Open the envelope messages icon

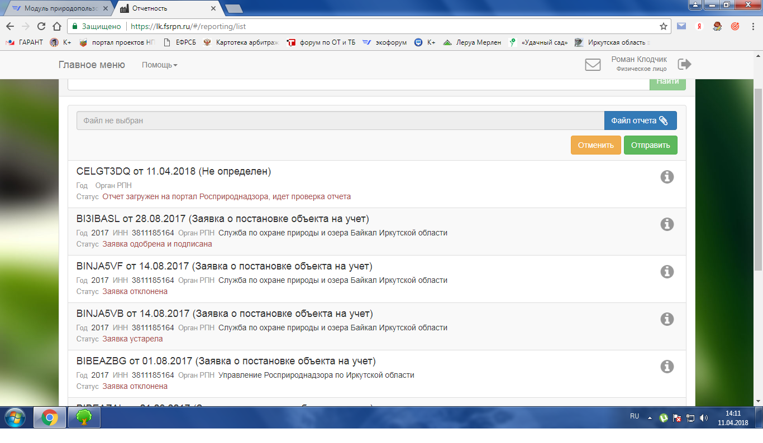pos(593,65)
